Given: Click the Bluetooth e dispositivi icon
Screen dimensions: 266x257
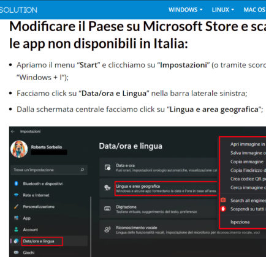Looking at the screenshot, I should pyautogui.click(x=17, y=184).
